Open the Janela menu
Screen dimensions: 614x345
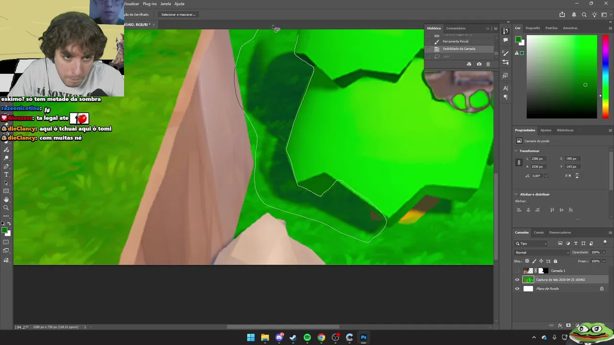tap(165, 4)
